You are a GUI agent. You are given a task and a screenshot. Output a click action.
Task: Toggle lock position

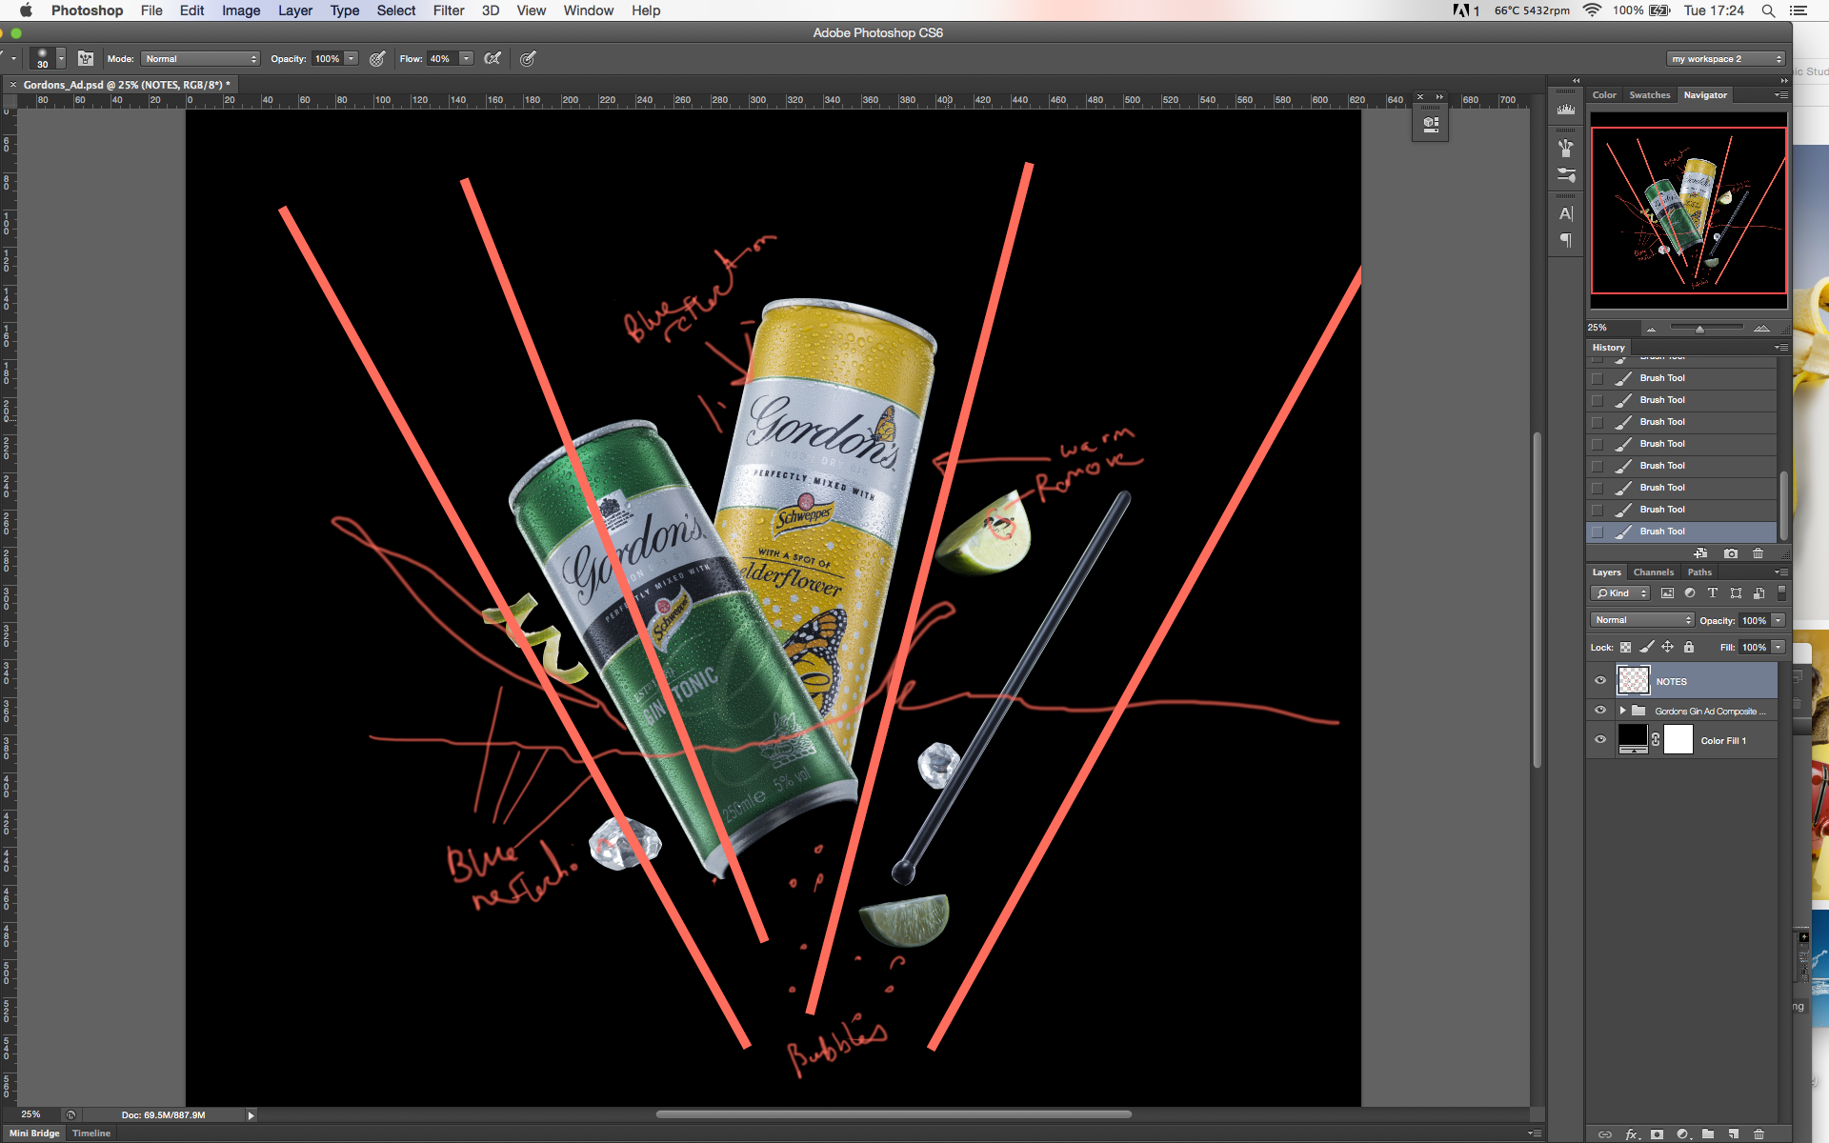(x=1668, y=648)
